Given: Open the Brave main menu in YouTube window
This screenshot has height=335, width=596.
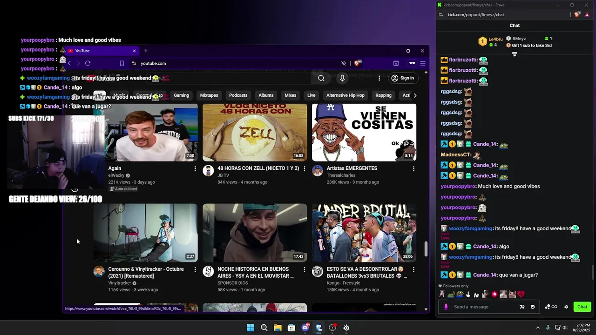Looking at the screenshot, I should tap(423, 63).
